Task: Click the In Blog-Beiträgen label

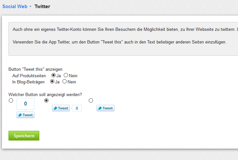Action: (28, 82)
